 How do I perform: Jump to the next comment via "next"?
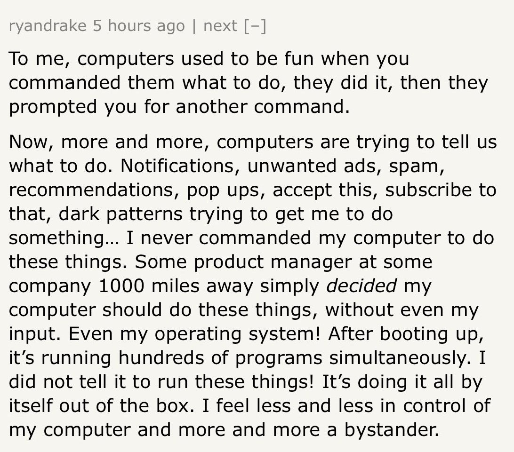coord(218,26)
